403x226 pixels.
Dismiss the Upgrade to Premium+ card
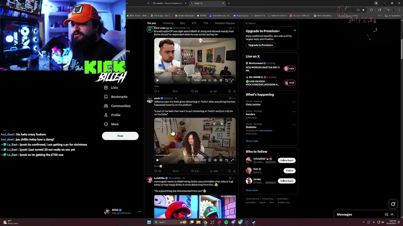click(295, 30)
